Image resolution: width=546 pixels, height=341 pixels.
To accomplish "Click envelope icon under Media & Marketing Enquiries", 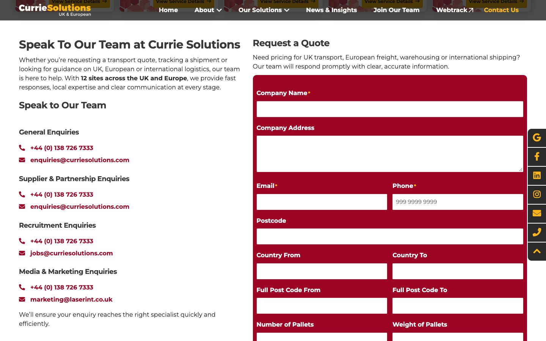I will coord(22,299).
